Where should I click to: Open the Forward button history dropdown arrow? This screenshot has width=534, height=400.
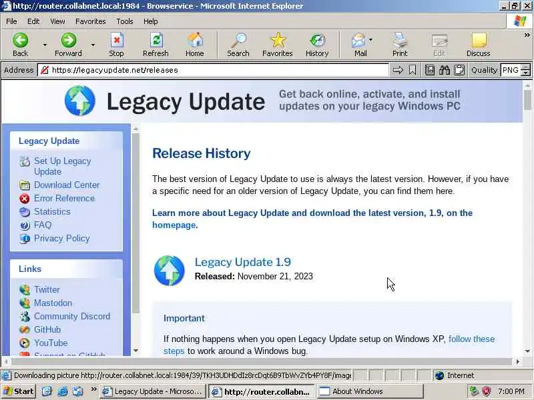(93, 45)
